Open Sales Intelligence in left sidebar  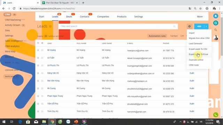click(14, 41)
